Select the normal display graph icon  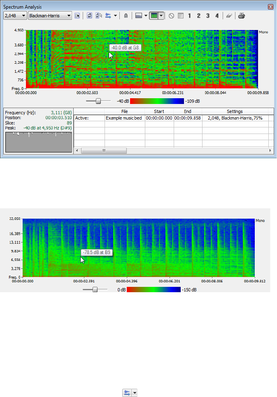tap(139, 16)
